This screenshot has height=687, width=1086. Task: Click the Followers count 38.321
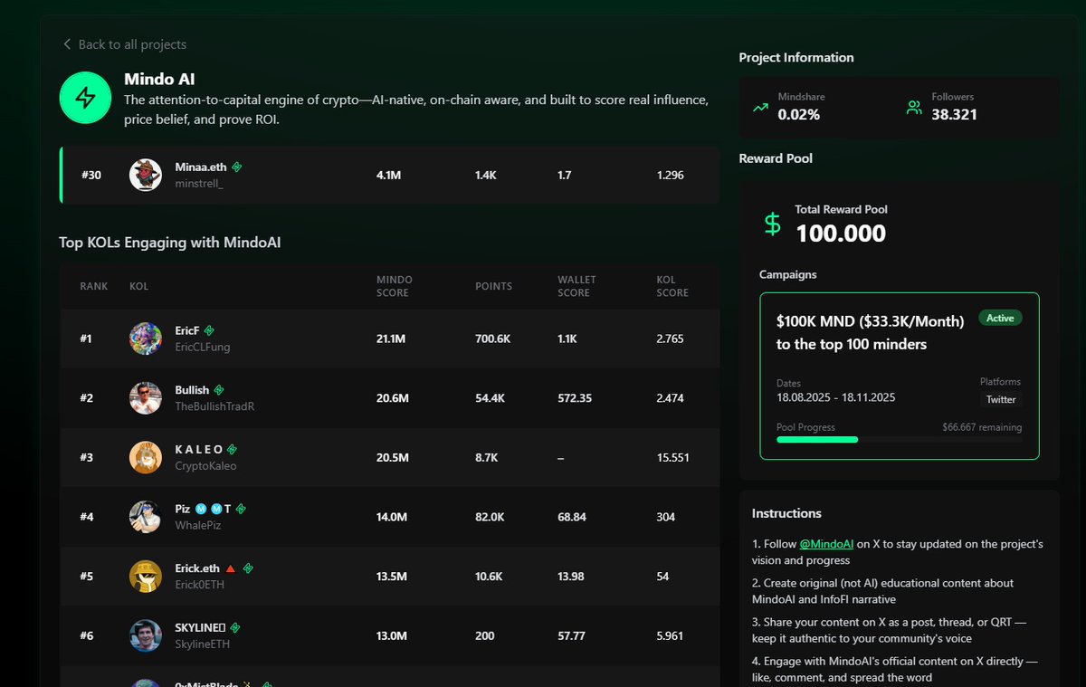click(x=954, y=115)
